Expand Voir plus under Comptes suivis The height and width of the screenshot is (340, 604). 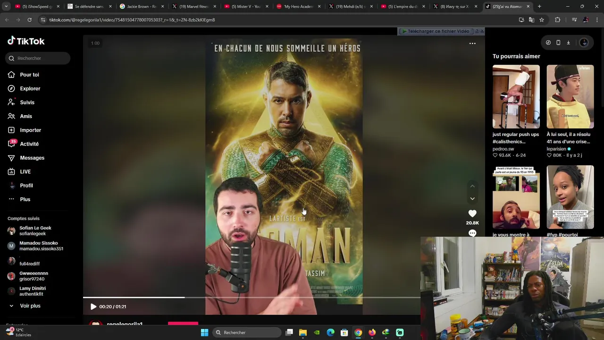pos(25,306)
